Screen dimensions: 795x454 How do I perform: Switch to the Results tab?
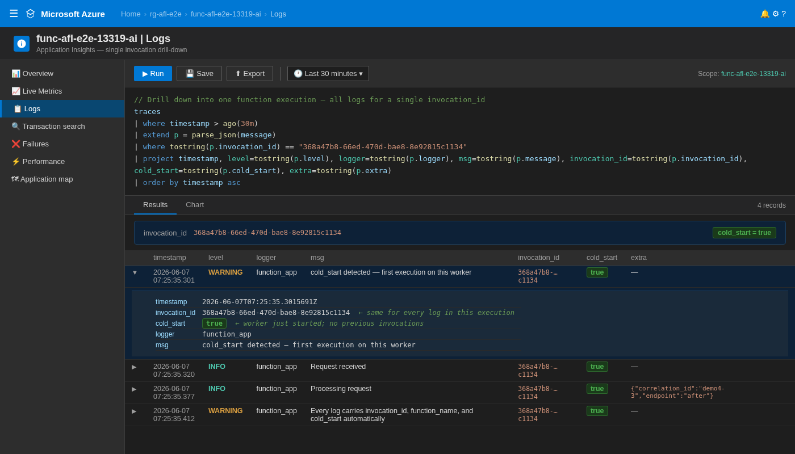click(x=155, y=205)
